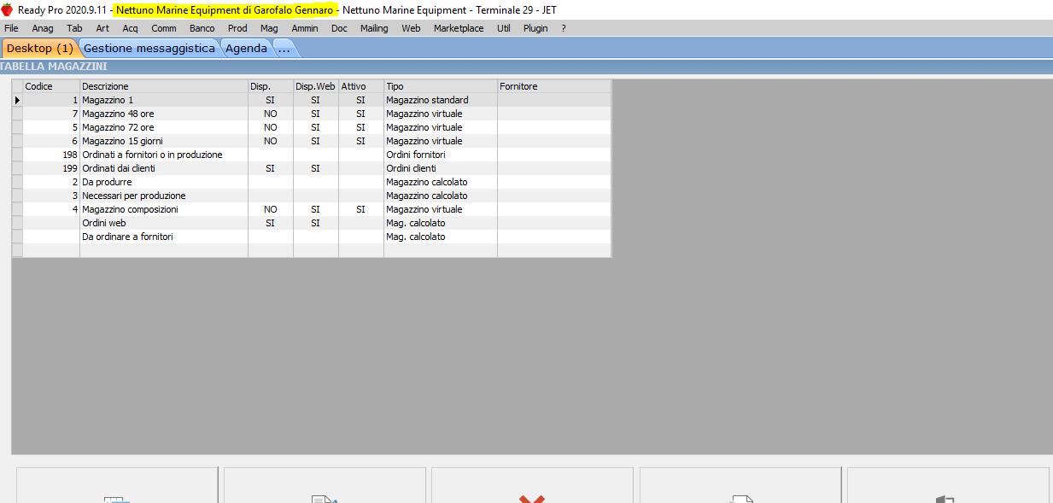Click 'Magazzino calcolato' in Da produrre row

click(x=441, y=182)
